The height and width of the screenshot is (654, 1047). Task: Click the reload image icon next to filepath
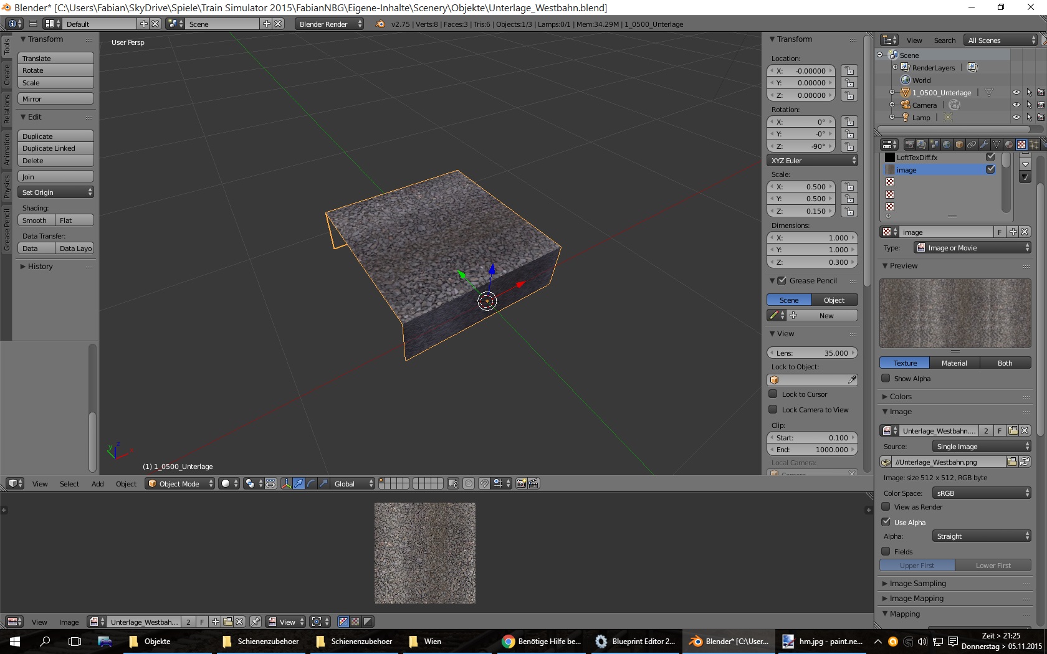1025,462
